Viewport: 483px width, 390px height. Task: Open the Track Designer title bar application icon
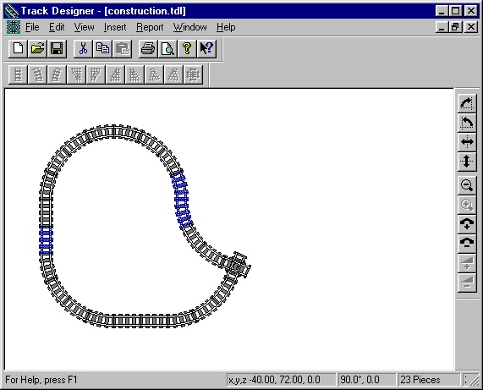coord(11,11)
